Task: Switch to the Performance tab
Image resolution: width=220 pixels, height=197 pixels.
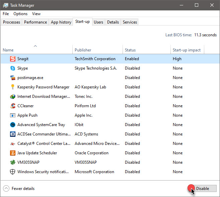Action: coord(35,22)
